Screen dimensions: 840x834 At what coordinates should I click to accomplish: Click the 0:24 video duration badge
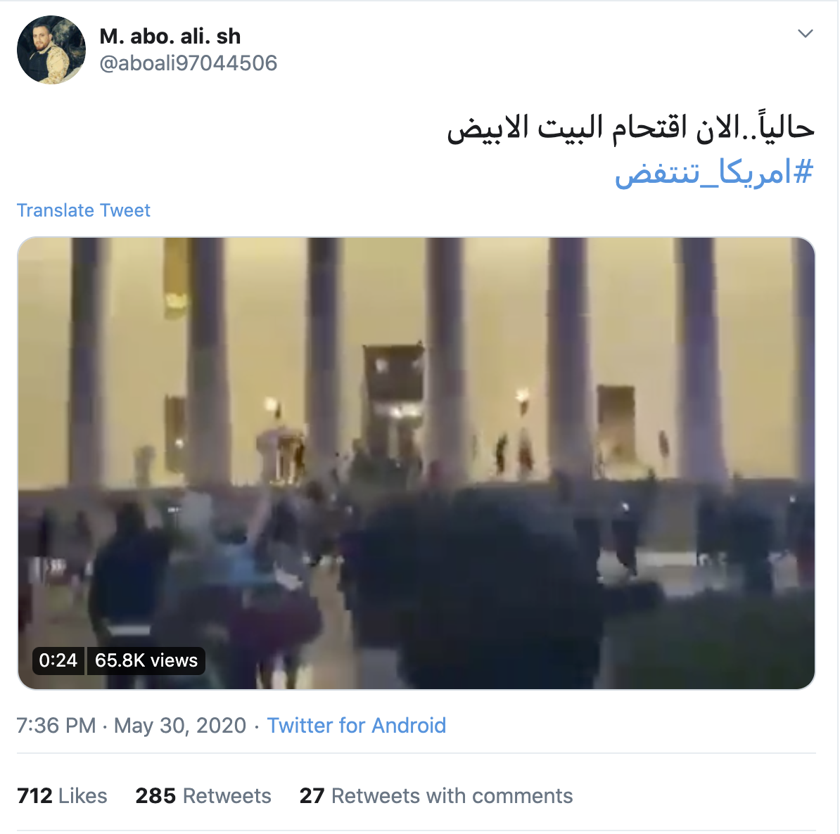pos(58,660)
